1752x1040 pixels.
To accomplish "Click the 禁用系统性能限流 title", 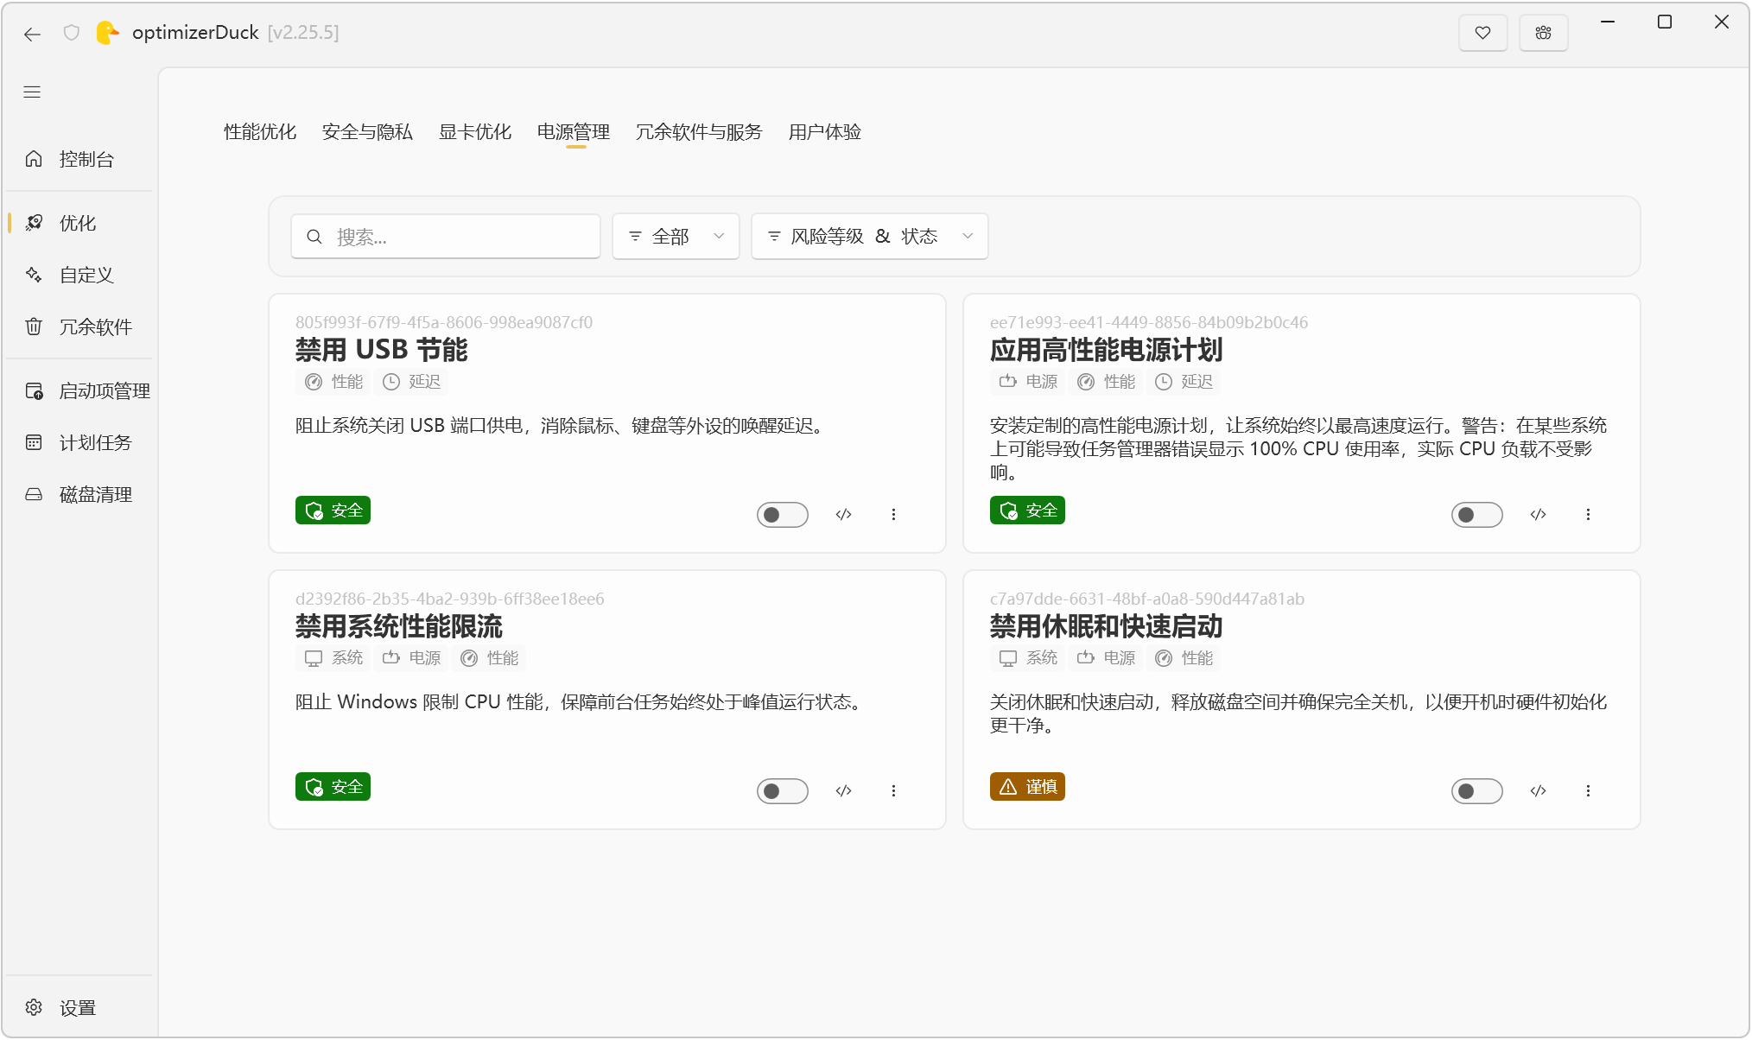I will [x=399, y=626].
